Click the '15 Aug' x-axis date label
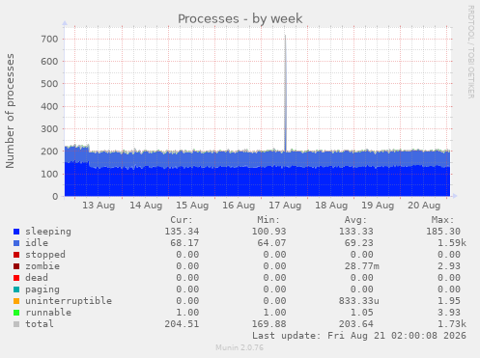This screenshot has height=358, width=480. click(192, 206)
